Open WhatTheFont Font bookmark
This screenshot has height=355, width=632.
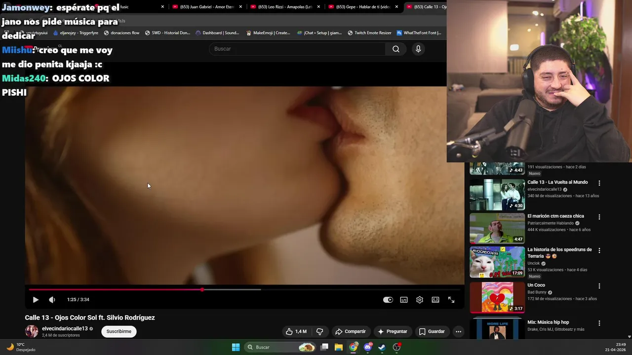(419, 33)
